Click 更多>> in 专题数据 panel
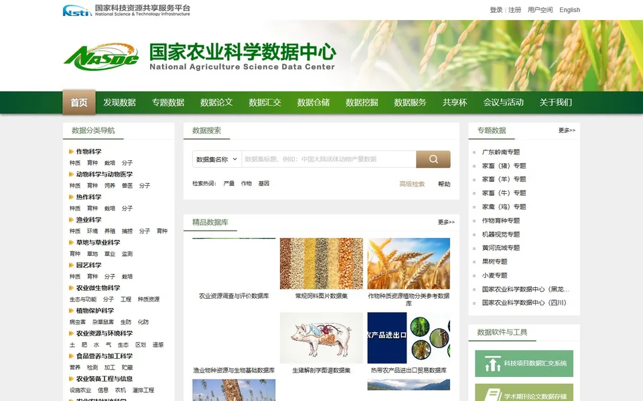Image resolution: width=643 pixels, height=401 pixels. tap(567, 130)
